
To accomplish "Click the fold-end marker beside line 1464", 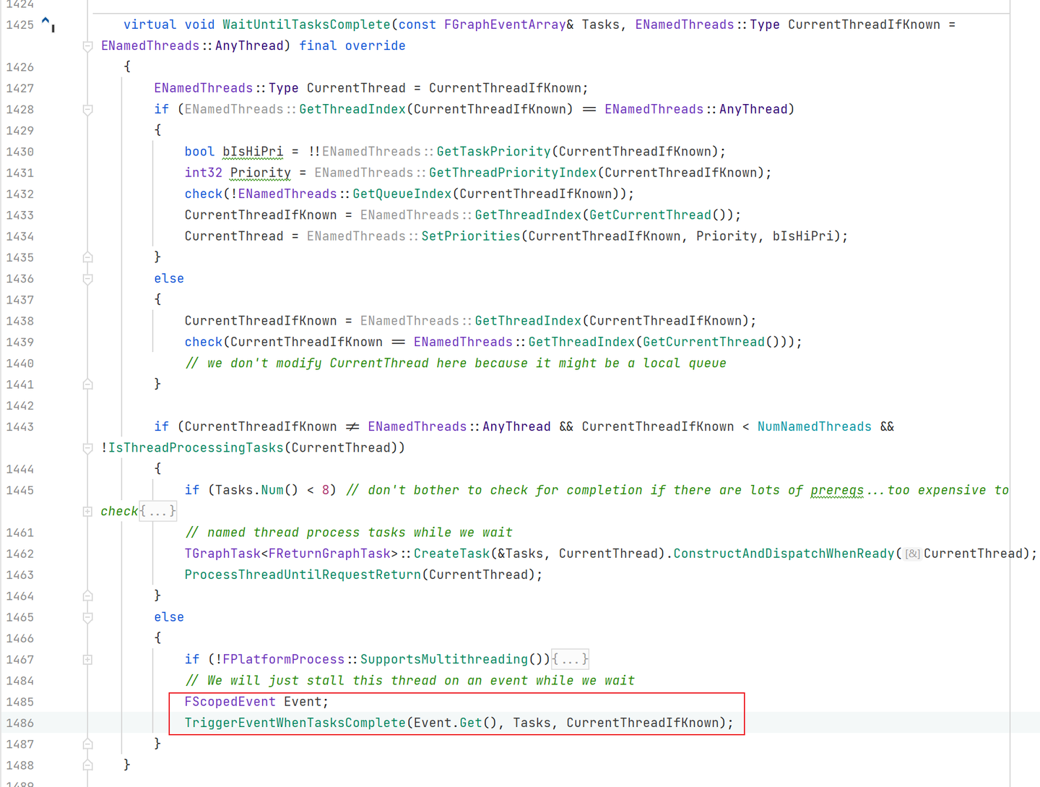I will (87, 595).
